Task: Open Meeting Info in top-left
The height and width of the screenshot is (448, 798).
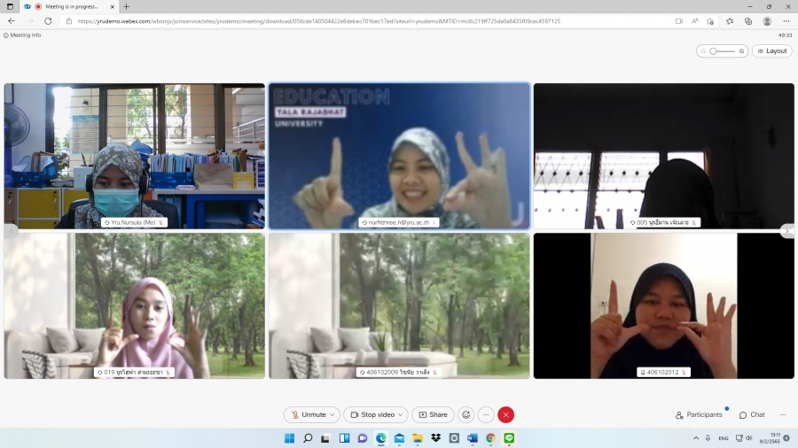Action: click(x=23, y=35)
